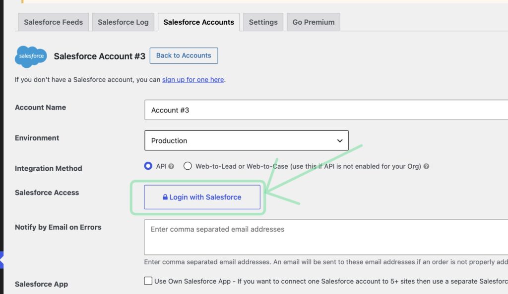Click the Salesforce App label
The image size is (508, 294).
tap(42, 284)
